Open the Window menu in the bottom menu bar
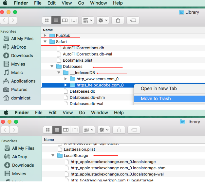 (x=100, y=113)
